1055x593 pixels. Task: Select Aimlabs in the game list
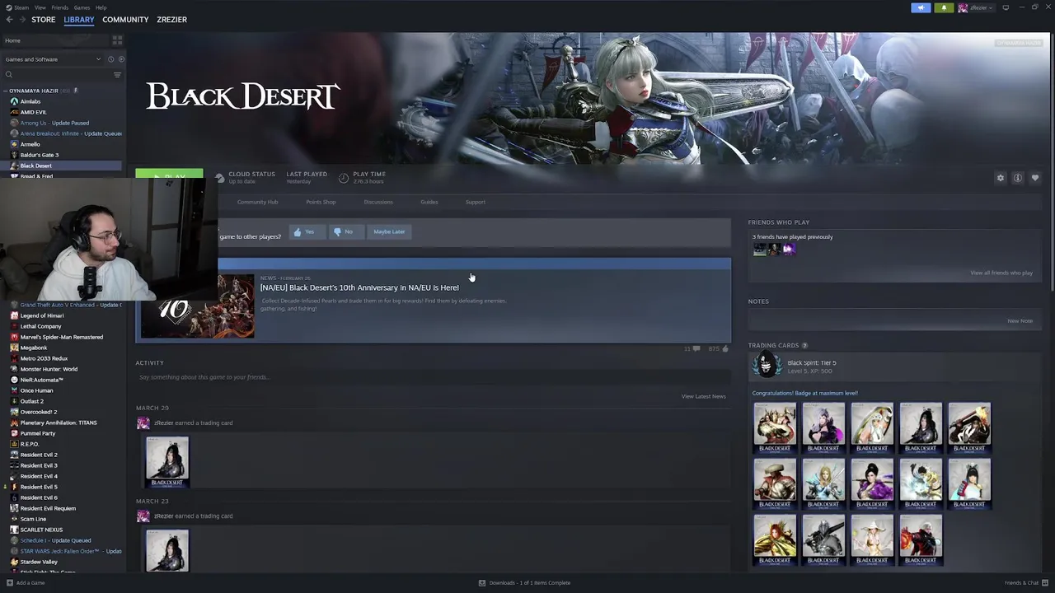click(30, 101)
